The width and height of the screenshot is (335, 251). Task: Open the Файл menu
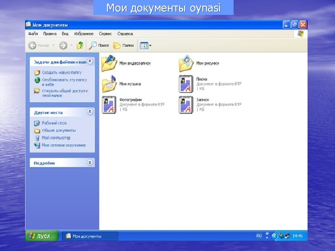pyautogui.click(x=33, y=34)
